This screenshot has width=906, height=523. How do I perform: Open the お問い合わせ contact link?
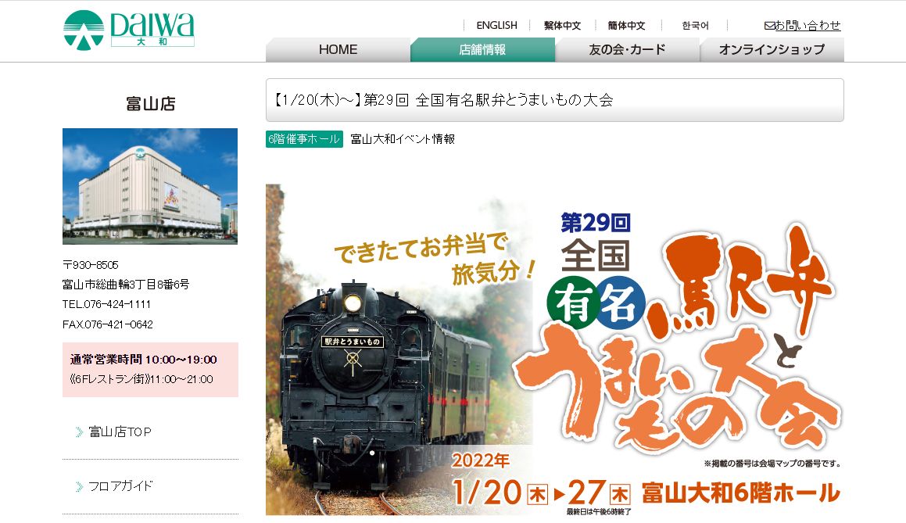pos(808,26)
